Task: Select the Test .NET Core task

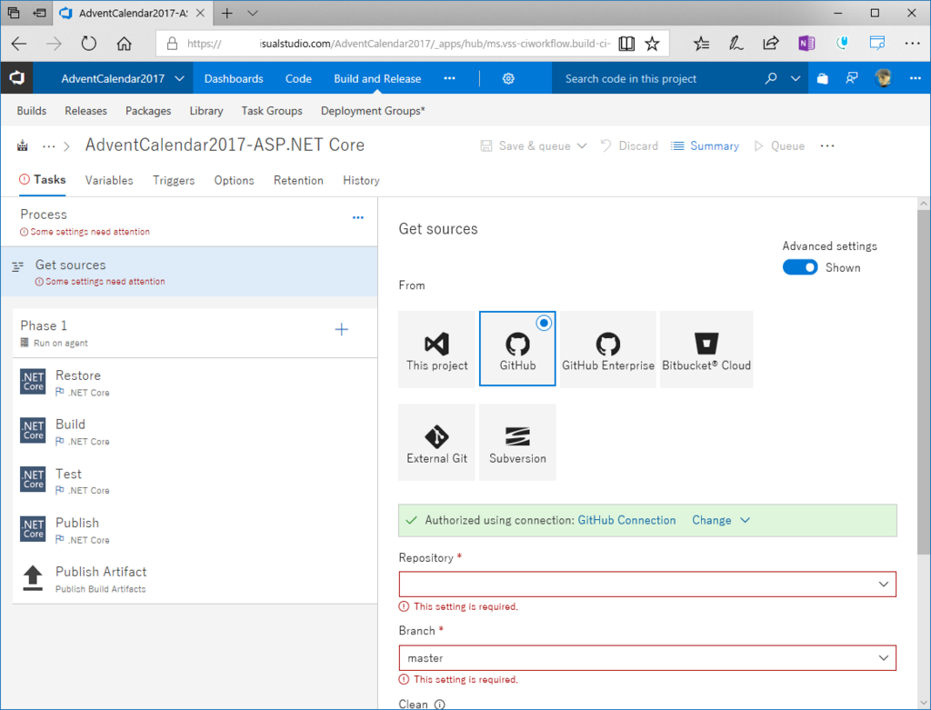Action: click(195, 481)
